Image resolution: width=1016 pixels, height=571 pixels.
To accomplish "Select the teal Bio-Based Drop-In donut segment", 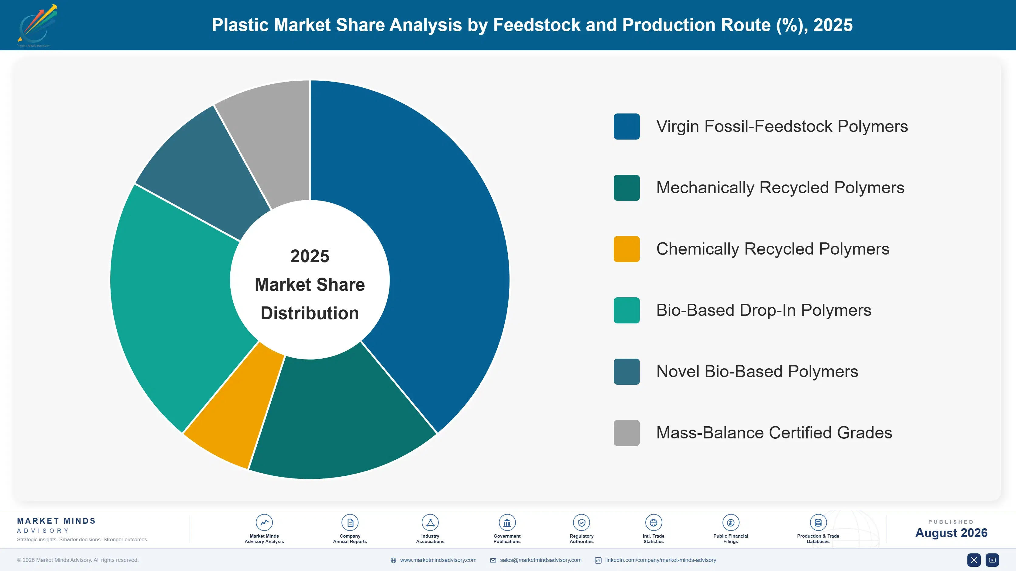I will pos(173,303).
